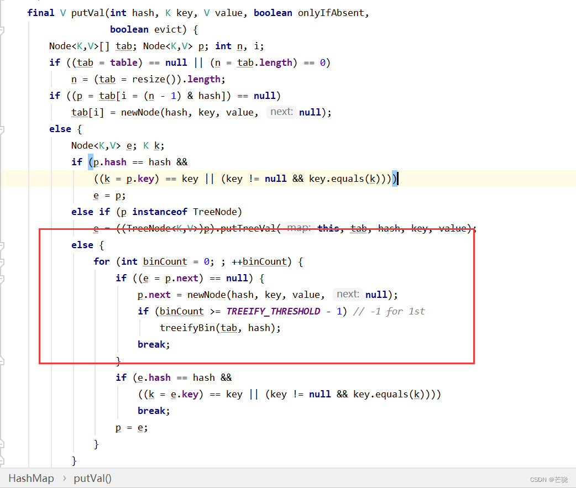Click the 'instanceof' keyword

point(160,212)
